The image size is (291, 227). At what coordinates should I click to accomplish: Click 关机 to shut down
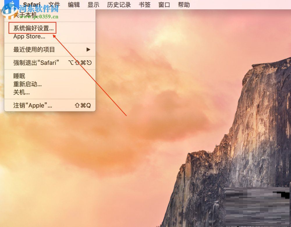[21, 92]
